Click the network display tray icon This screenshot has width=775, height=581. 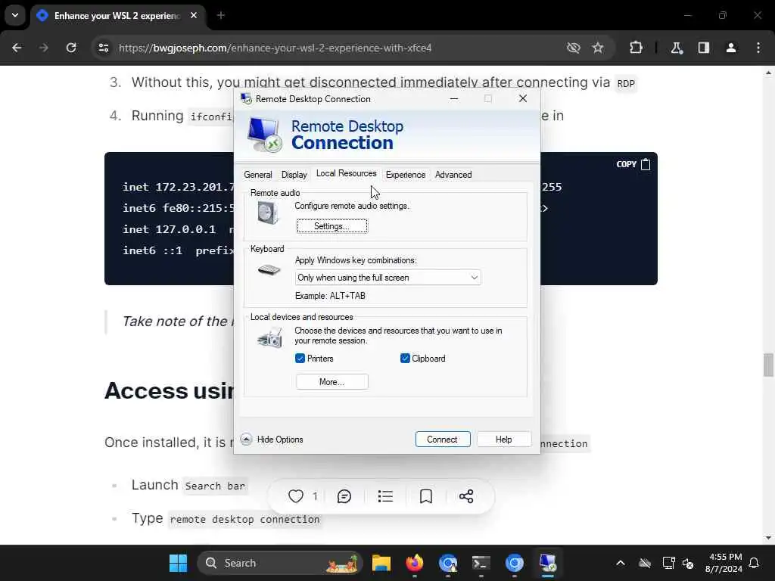tap(668, 563)
